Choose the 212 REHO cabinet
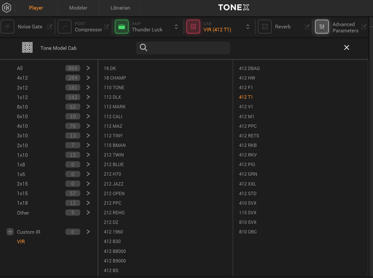Viewport: 373px width, 278px height. (114, 213)
